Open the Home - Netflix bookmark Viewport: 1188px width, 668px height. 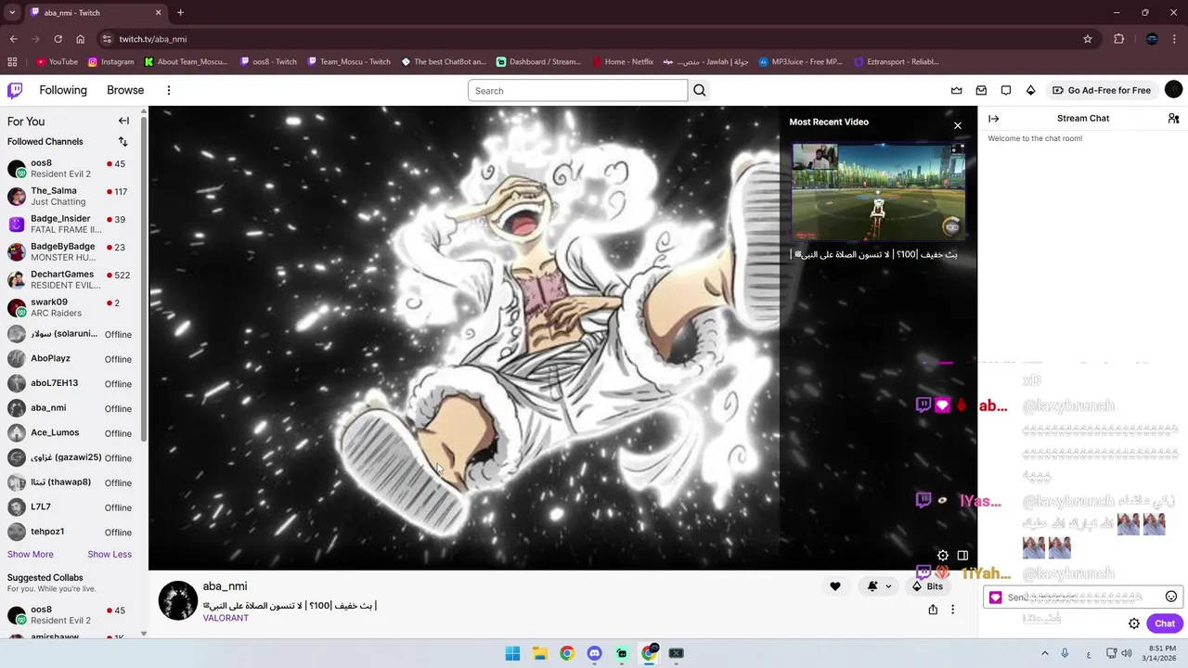[x=623, y=62]
